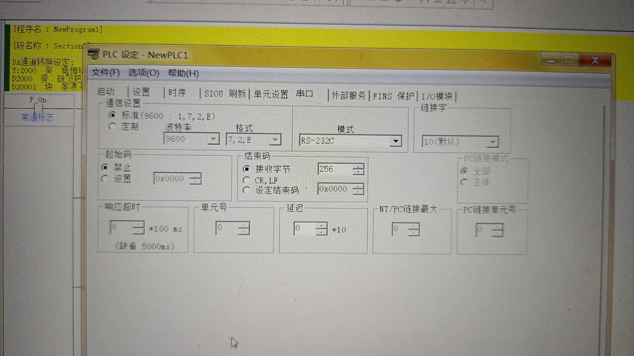Switch to the I/O模块 tab
Viewport: 634px width, 356px height.
[437, 97]
